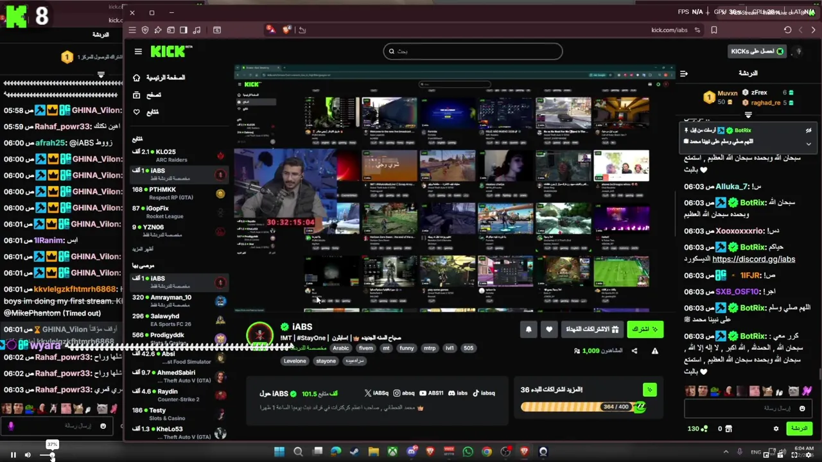Open the following heart sidebar item
The width and height of the screenshot is (822, 462).
(x=146, y=112)
